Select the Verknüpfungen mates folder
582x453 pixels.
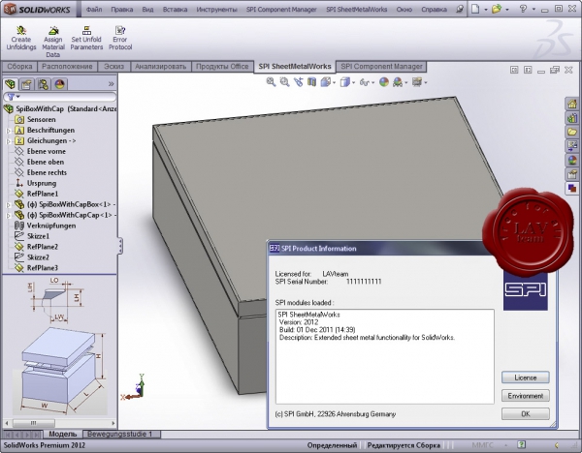click(51, 226)
